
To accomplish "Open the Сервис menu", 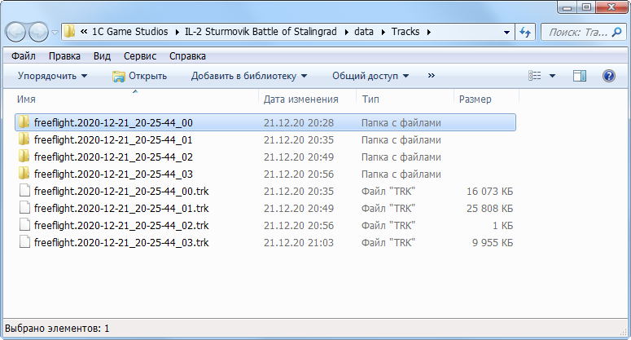I will click(140, 56).
